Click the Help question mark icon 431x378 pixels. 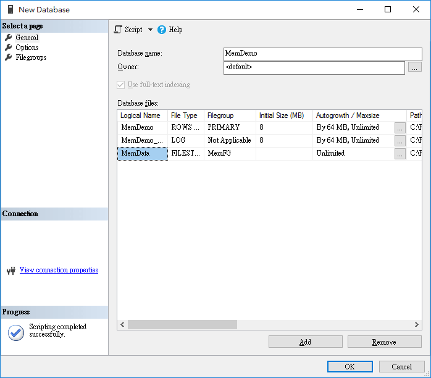point(162,30)
